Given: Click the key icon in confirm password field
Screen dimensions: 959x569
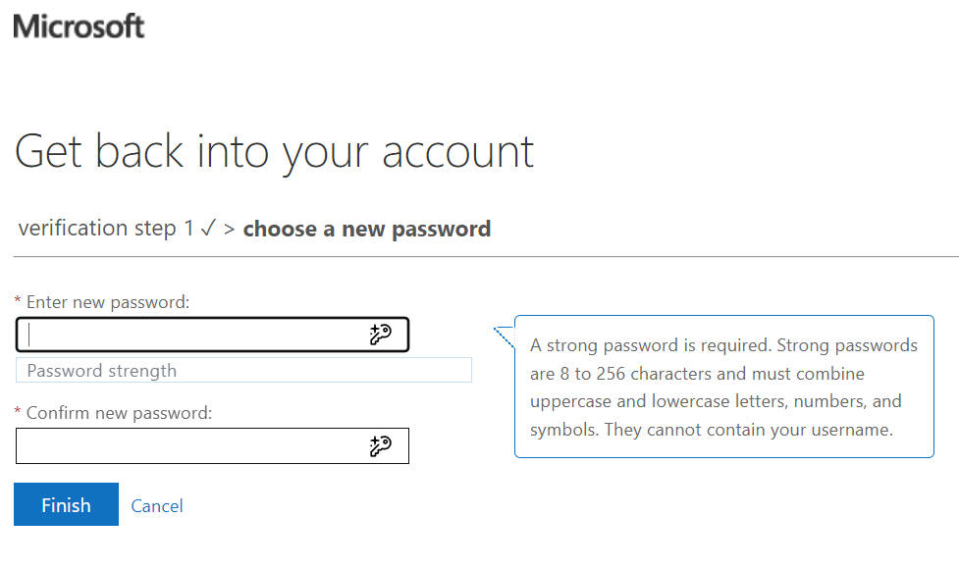Looking at the screenshot, I should pyautogui.click(x=380, y=446).
